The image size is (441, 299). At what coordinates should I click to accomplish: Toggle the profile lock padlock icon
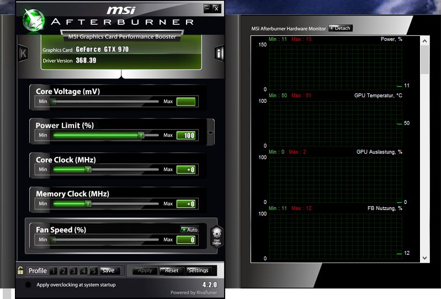(x=20, y=271)
